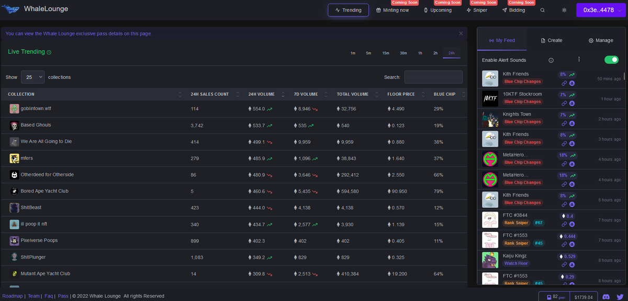Open the Bidding nav item
628x301 pixels.
pyautogui.click(x=513, y=10)
